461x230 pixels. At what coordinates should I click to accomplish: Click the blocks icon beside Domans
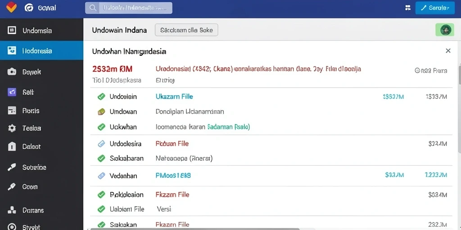pyautogui.click(x=12, y=210)
